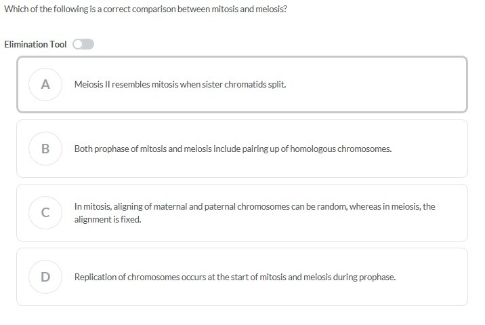Select the letter B circle
This screenshot has width=485, height=325.
pyautogui.click(x=45, y=149)
